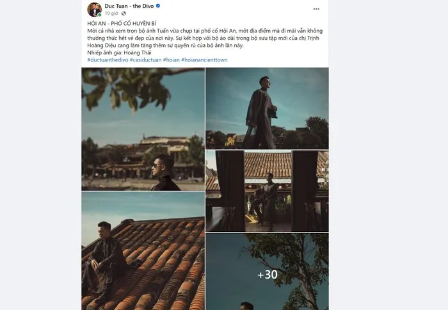Open the photo framed by dark wooden doorway
This screenshot has width=448, height=310.
pyautogui.click(x=266, y=191)
